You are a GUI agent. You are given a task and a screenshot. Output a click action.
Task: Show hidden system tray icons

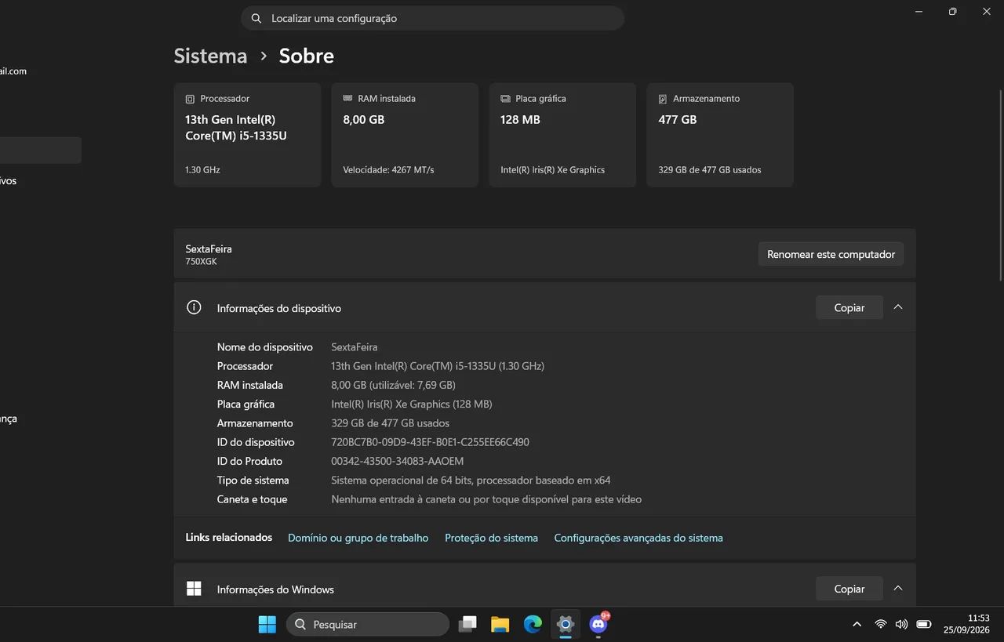[x=857, y=624]
